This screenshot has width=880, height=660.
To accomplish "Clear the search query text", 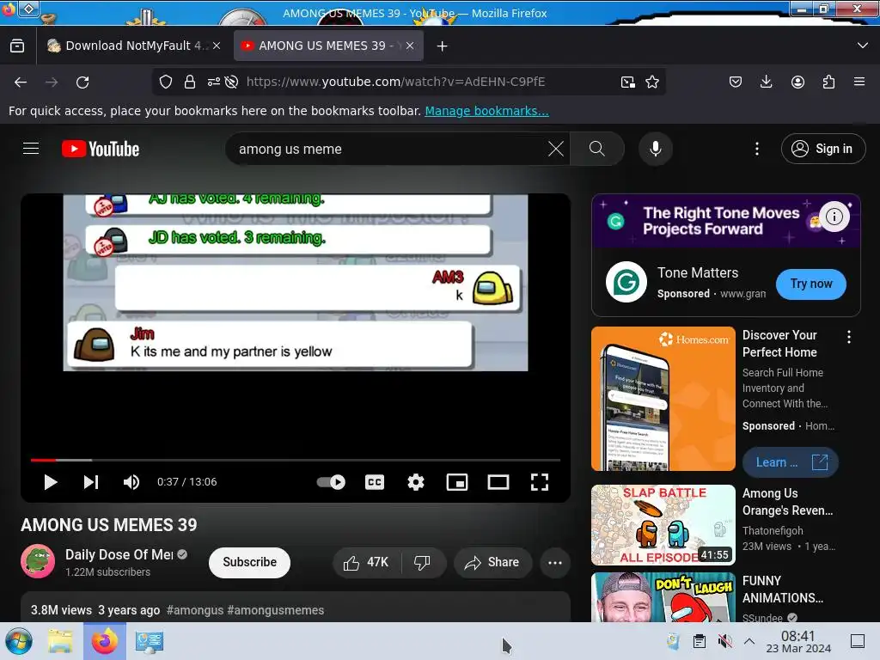I will point(556,149).
